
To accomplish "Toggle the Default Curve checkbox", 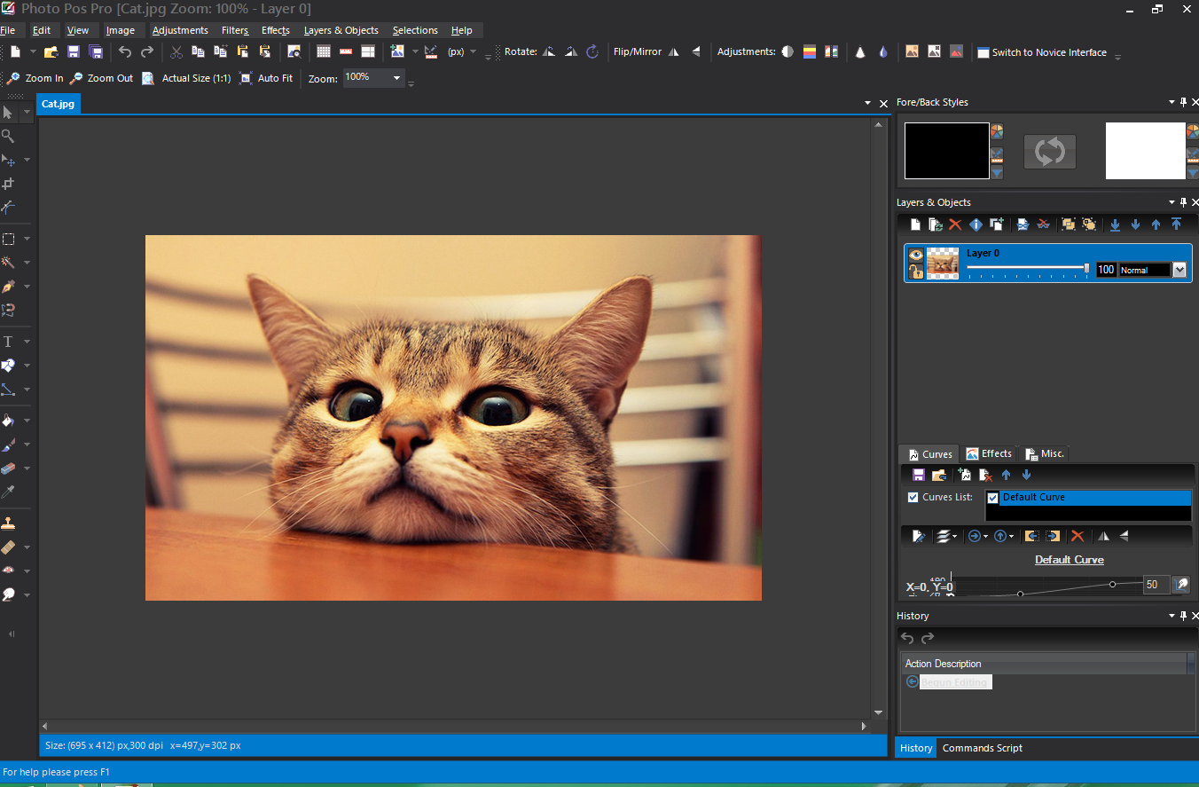I will tap(992, 497).
